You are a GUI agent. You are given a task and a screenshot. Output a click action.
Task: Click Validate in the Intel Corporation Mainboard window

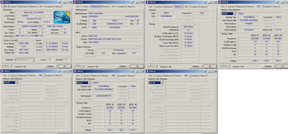(x=123, y=66)
